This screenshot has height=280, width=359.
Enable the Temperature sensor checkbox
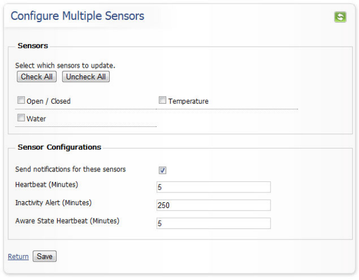[163, 100]
